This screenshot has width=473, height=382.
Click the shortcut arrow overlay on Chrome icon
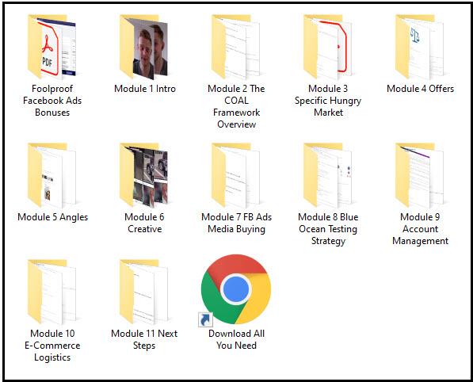click(x=205, y=319)
